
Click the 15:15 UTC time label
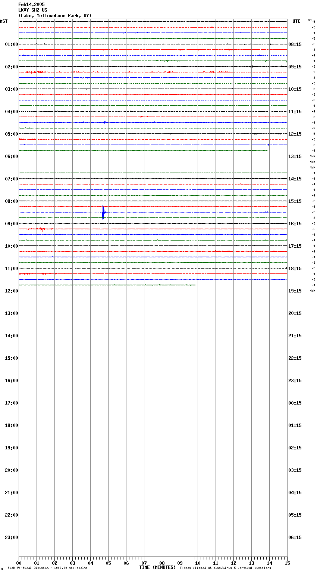295,201
